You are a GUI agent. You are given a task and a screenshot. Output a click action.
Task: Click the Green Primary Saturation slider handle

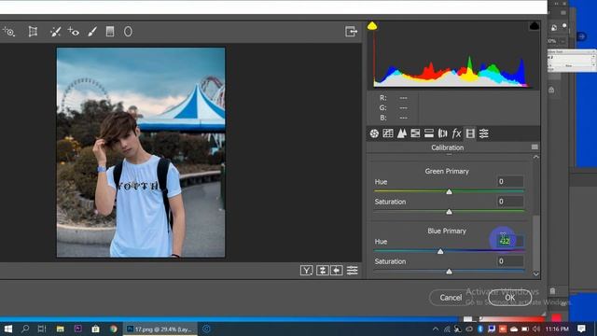point(450,212)
